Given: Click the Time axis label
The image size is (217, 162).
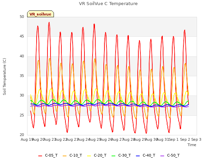Looking at the screenshot, I should [192, 145].
